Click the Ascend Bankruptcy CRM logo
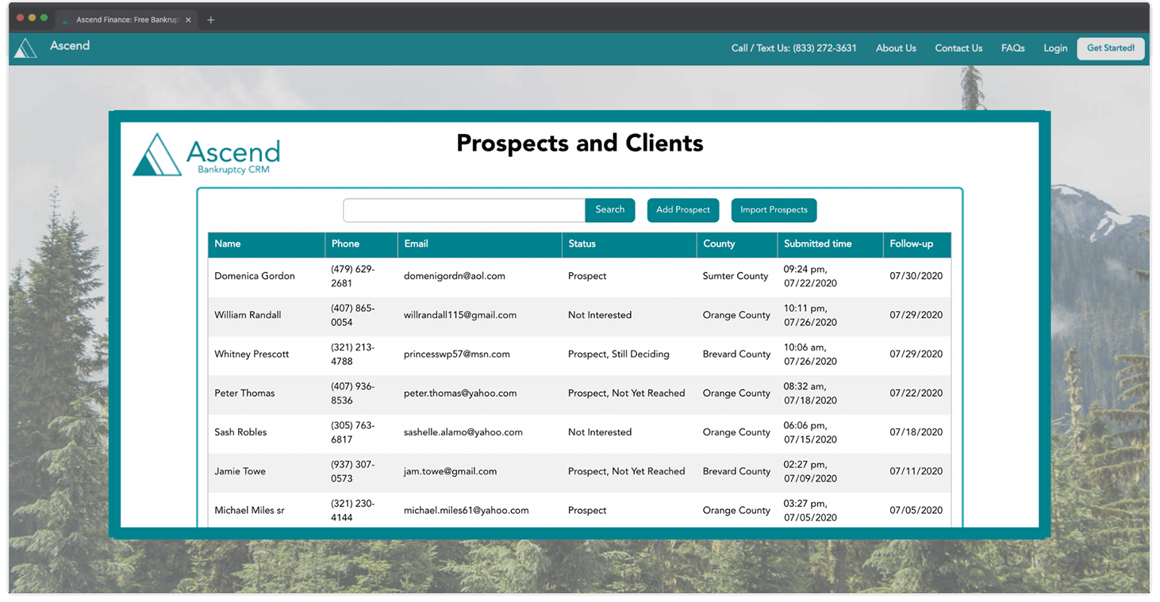This screenshot has height=602, width=1160. coord(205,154)
